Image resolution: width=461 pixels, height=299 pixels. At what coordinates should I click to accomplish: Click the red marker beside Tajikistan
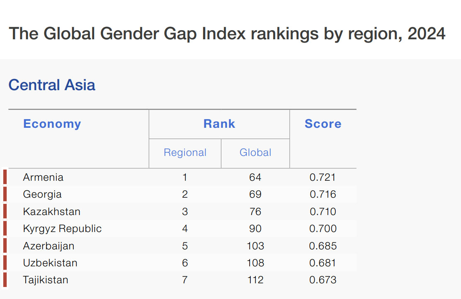(x=5, y=280)
